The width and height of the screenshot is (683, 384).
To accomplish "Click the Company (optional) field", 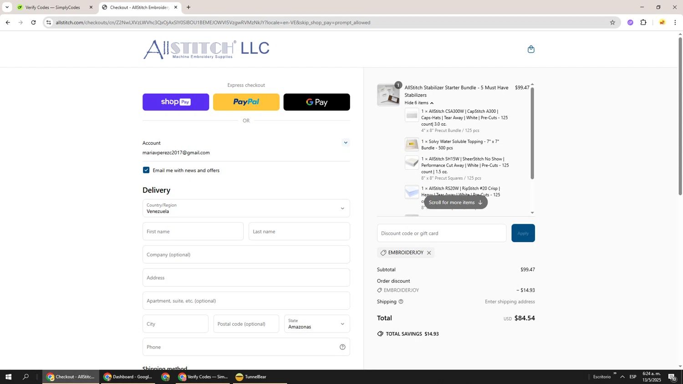I will [246, 255].
